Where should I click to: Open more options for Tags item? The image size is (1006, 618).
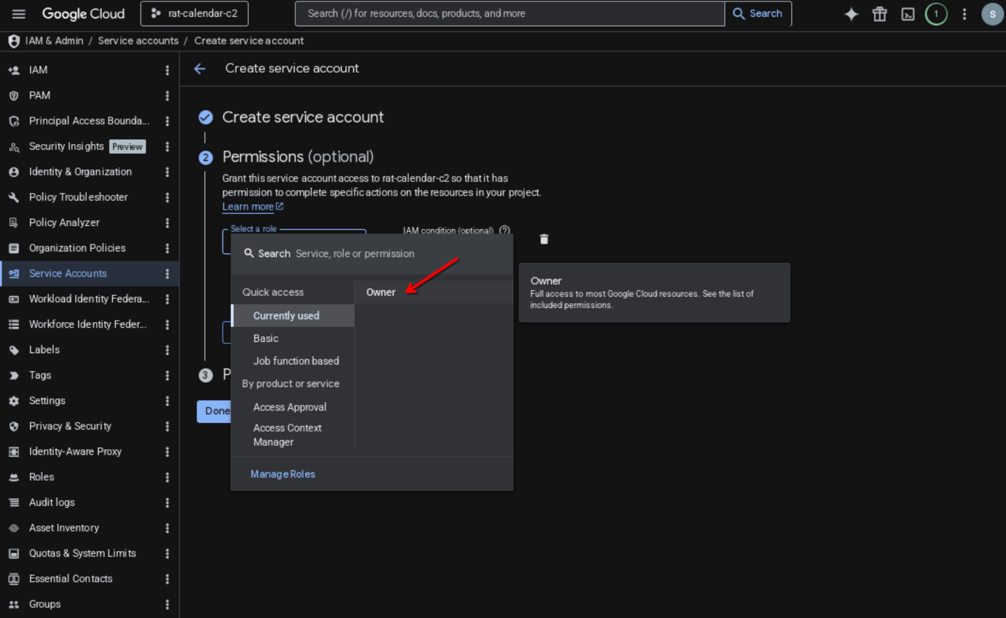pos(167,375)
